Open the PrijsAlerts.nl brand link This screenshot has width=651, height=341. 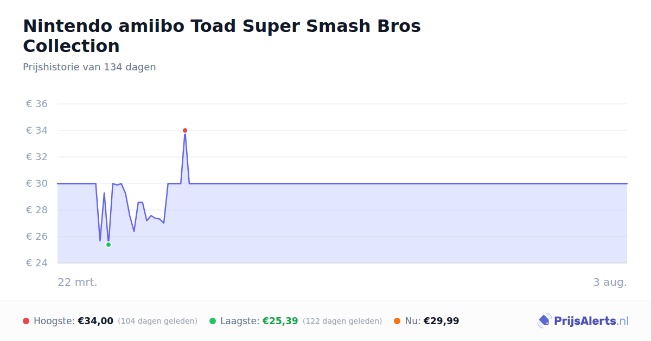pos(583,321)
